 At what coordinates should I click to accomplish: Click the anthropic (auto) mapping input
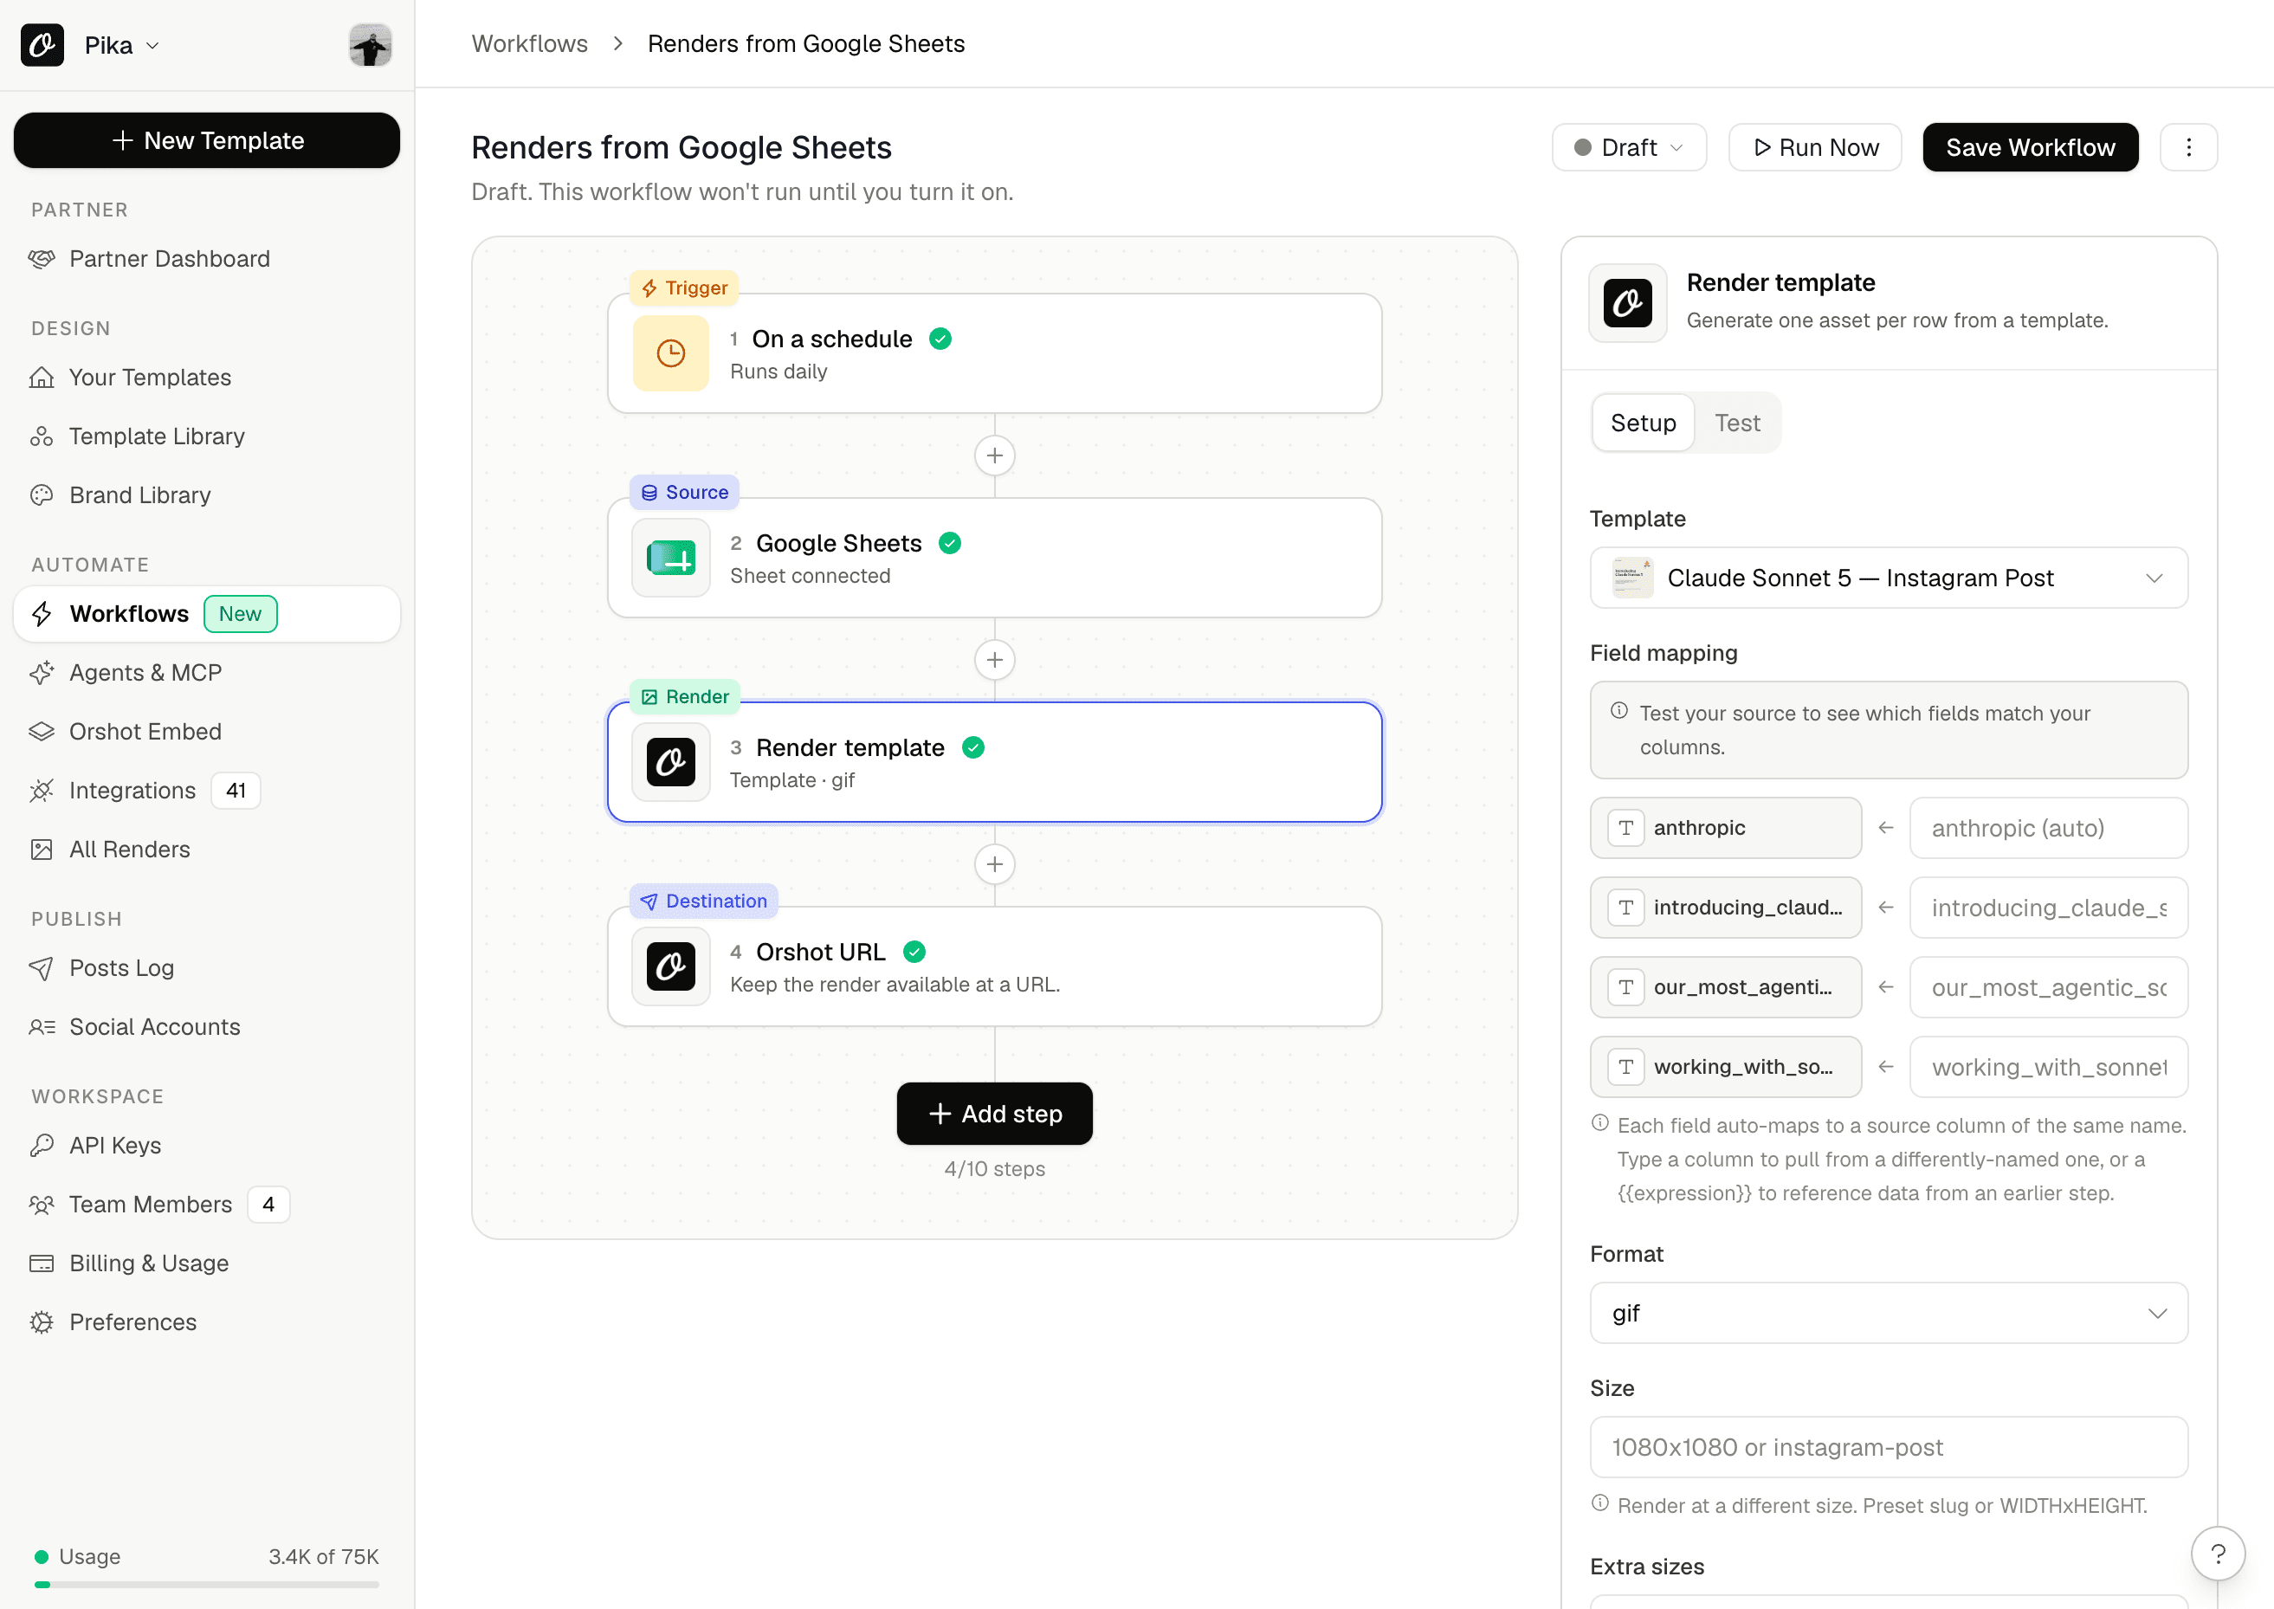pos(2049,828)
